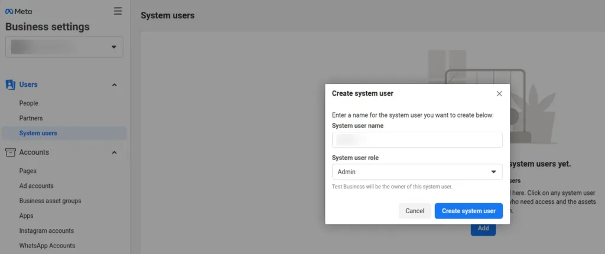Click the Accounts section icon

click(x=10, y=152)
